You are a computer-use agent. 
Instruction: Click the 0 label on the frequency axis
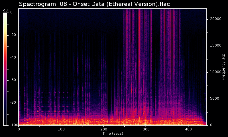pyautogui.click(x=211, y=125)
